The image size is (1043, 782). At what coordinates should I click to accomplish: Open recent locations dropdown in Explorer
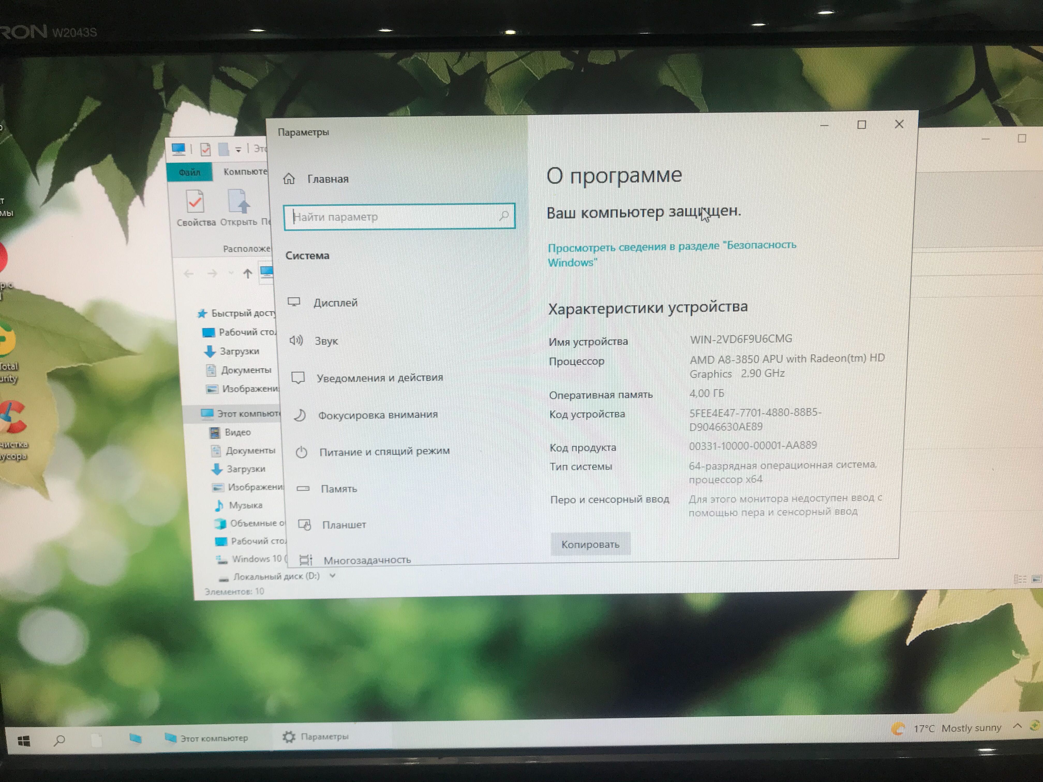click(230, 273)
